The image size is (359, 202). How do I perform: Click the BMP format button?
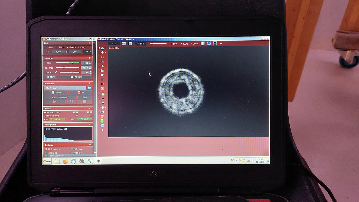pyautogui.click(x=84, y=97)
